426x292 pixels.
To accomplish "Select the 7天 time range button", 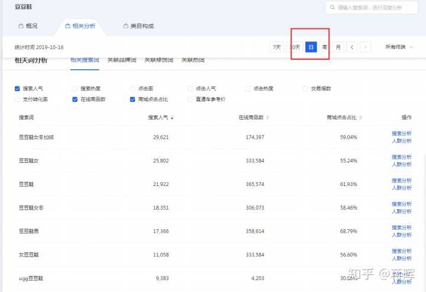I will click(276, 47).
